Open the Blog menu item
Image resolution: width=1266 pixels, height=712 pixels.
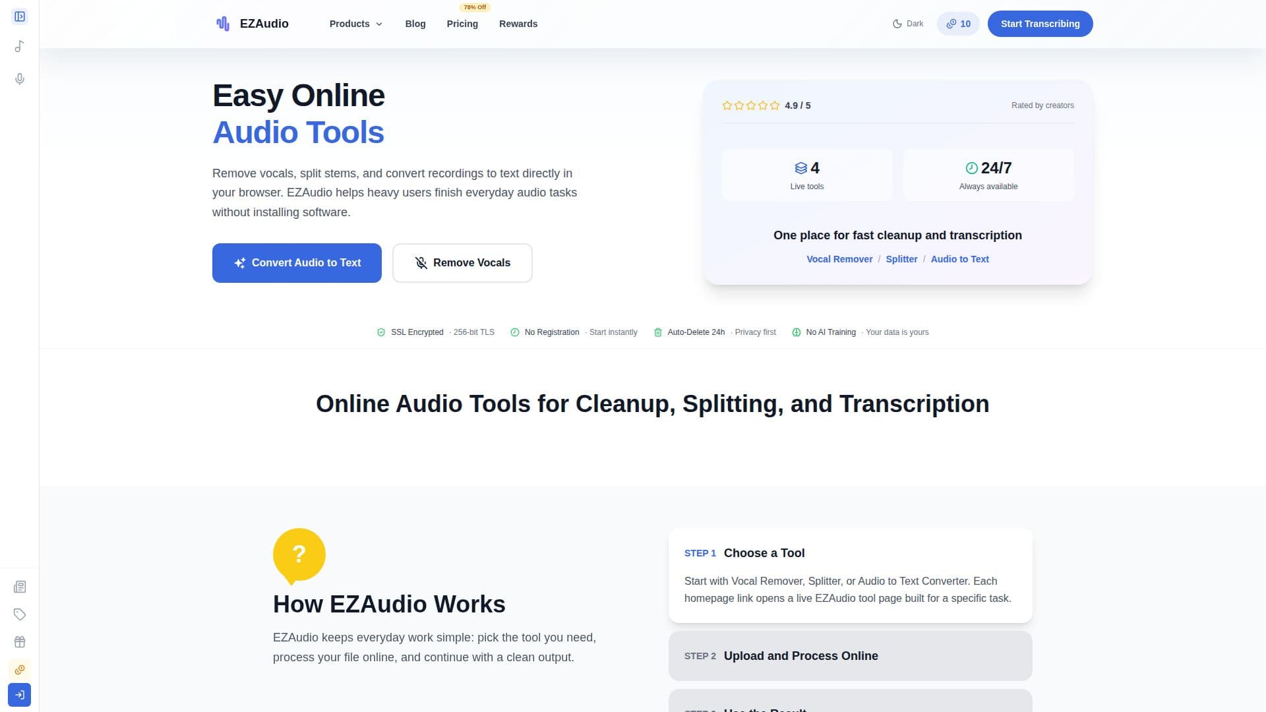click(415, 24)
